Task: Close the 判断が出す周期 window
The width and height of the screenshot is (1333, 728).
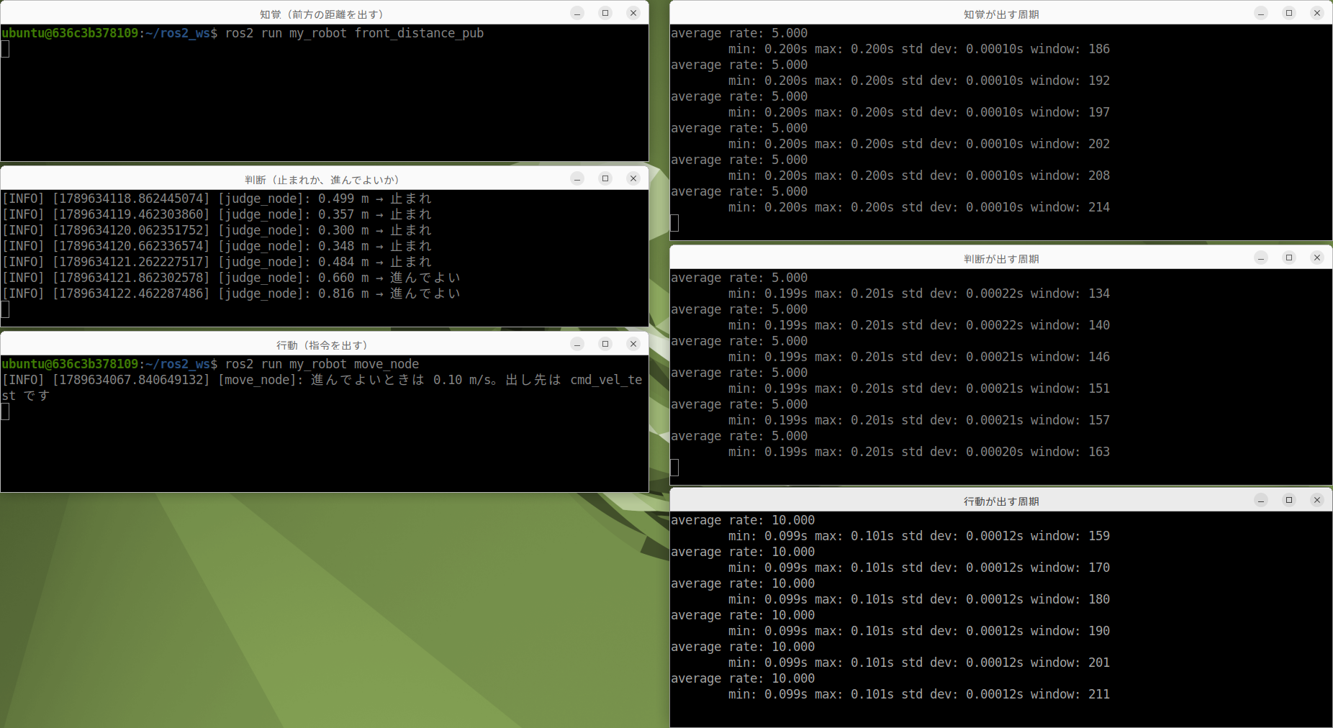Action: pos(1317,258)
